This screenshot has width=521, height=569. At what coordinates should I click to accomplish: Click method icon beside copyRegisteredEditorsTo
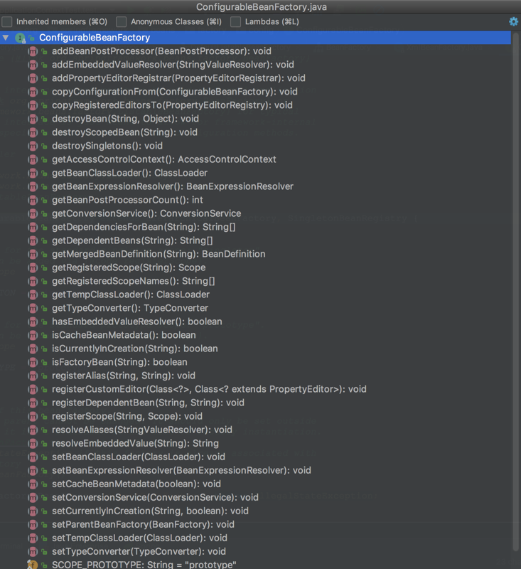click(x=33, y=105)
